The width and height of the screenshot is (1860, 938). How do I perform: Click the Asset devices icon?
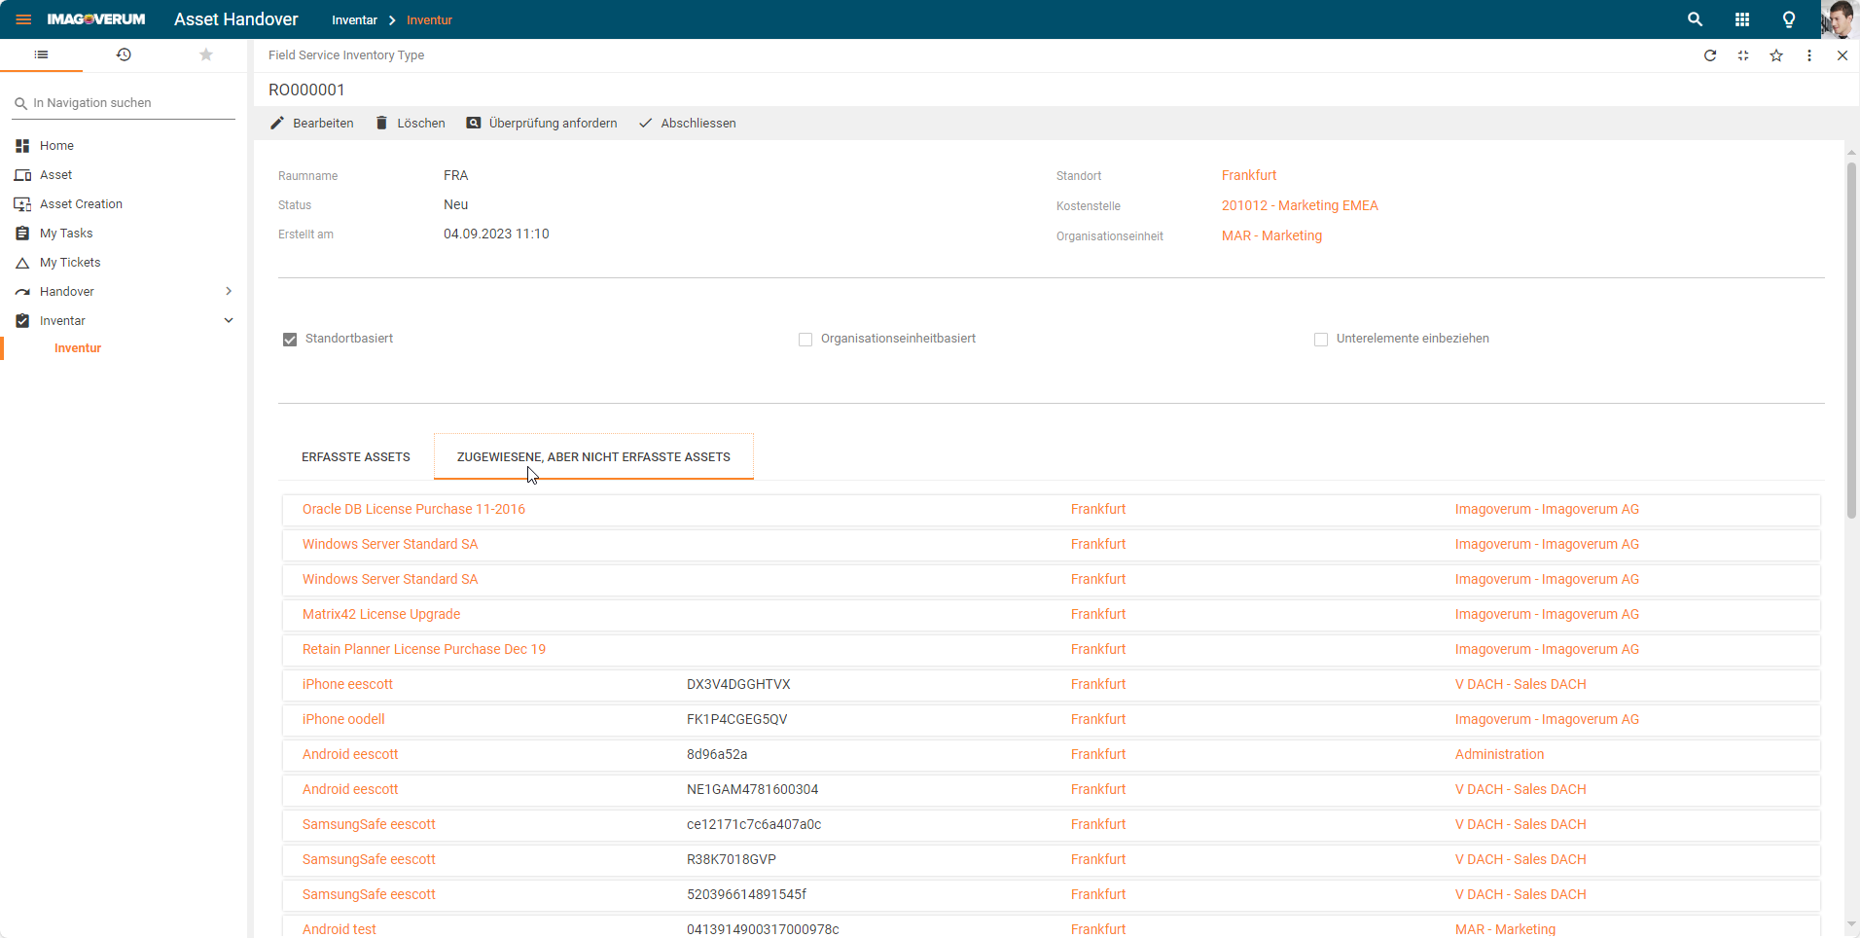(22, 175)
